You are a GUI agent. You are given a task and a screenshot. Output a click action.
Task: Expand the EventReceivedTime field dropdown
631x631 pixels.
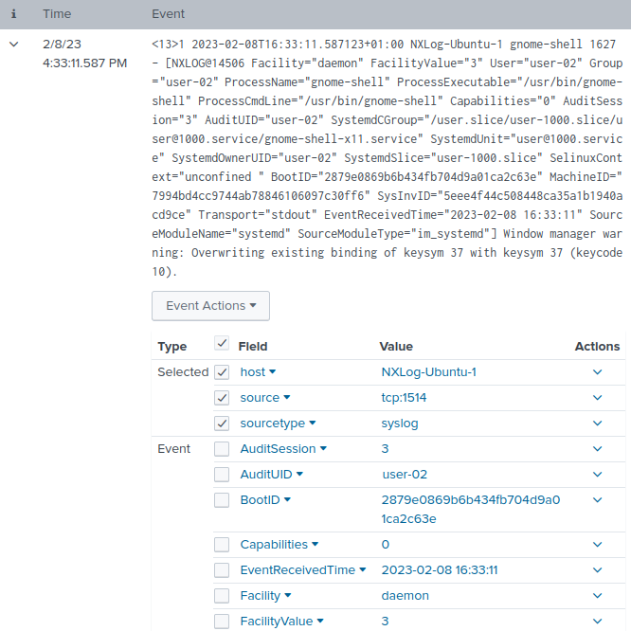[x=362, y=570]
